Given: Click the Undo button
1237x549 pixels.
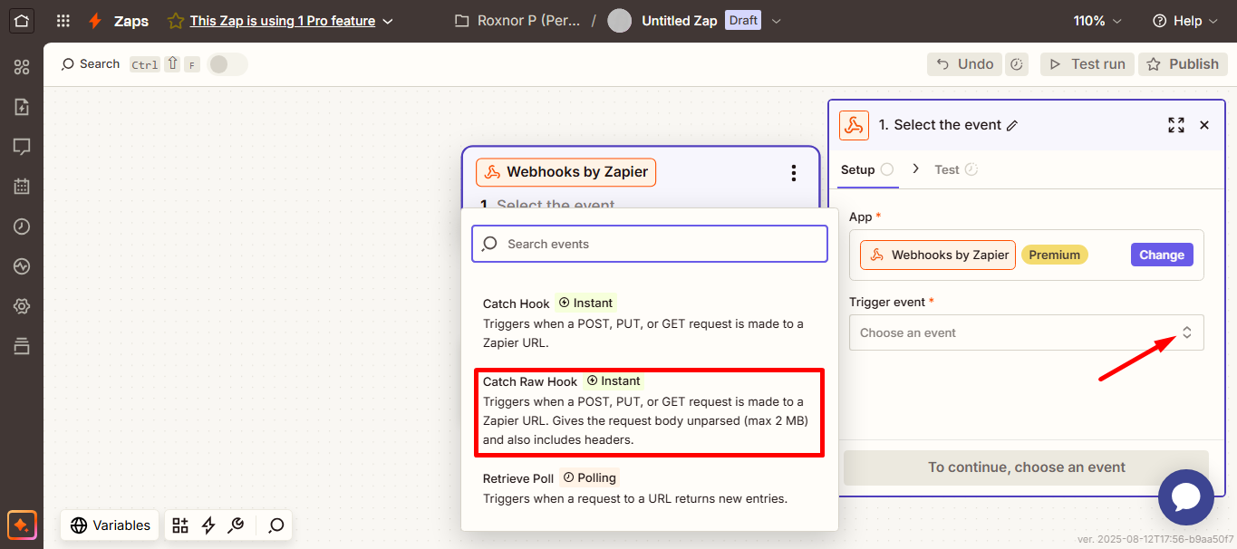Looking at the screenshot, I should pos(964,64).
